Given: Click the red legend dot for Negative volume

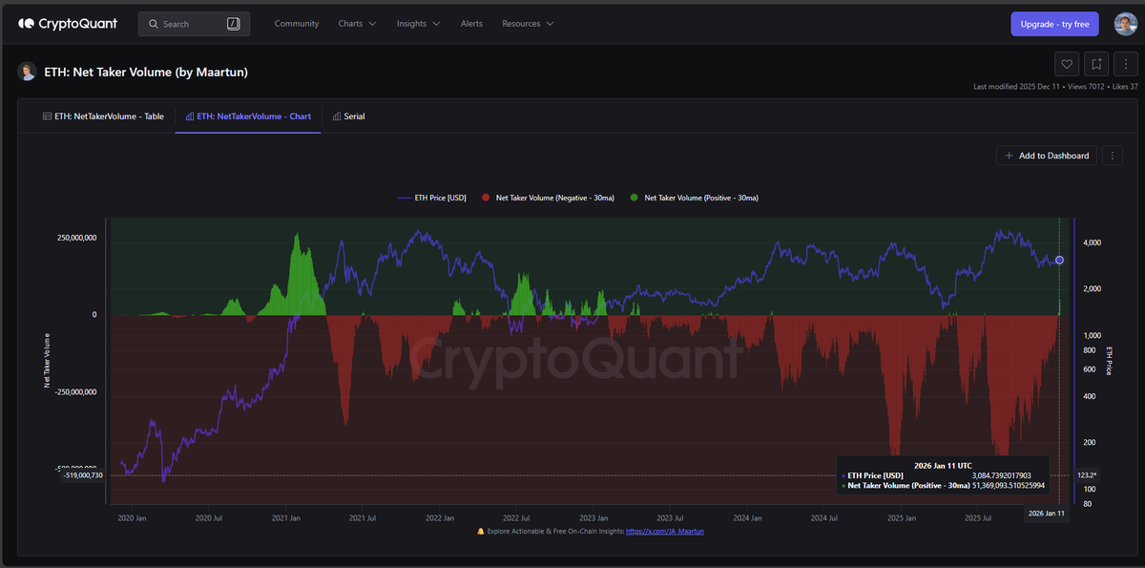Looking at the screenshot, I should tap(486, 198).
